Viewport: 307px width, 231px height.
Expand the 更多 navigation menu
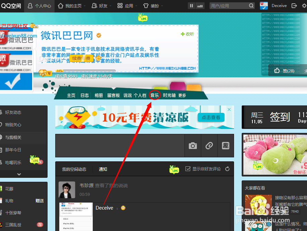[x=182, y=95]
